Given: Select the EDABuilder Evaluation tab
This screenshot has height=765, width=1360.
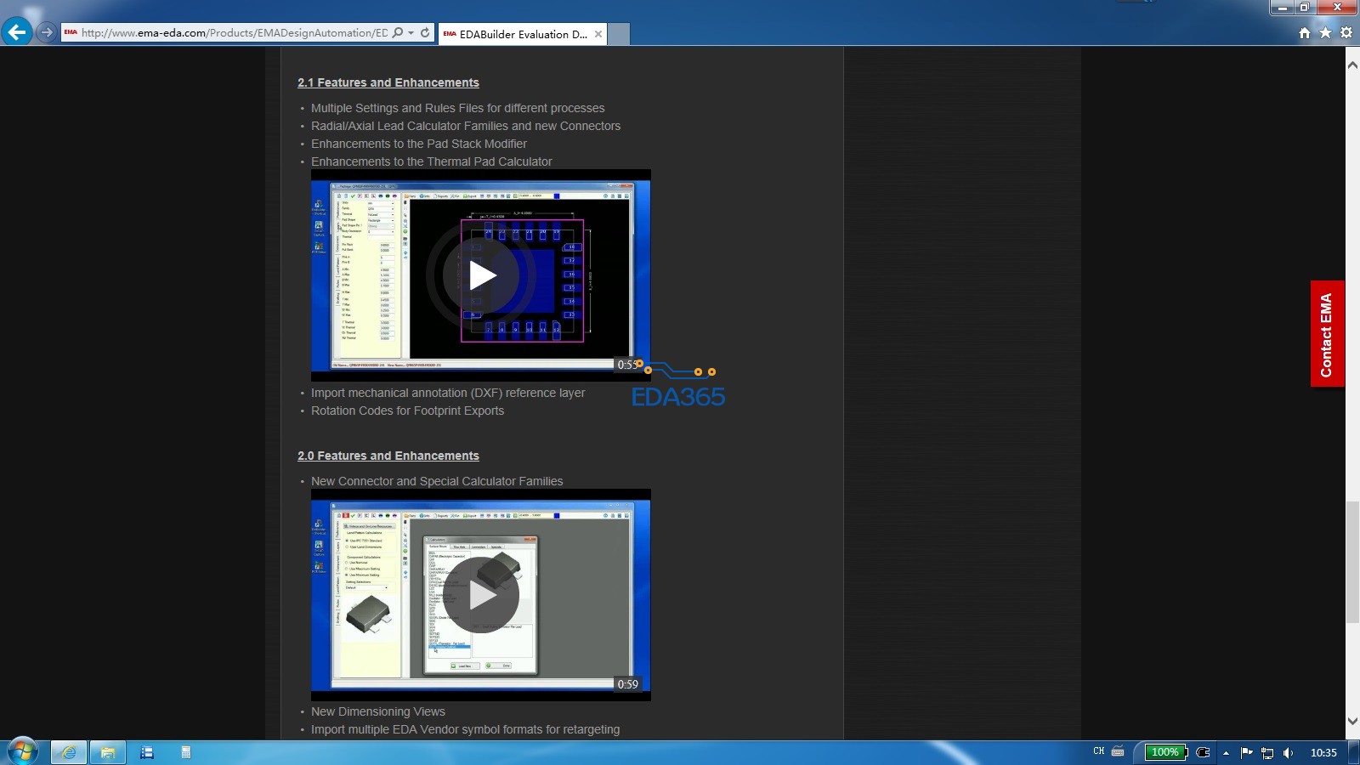Looking at the screenshot, I should click(x=522, y=34).
